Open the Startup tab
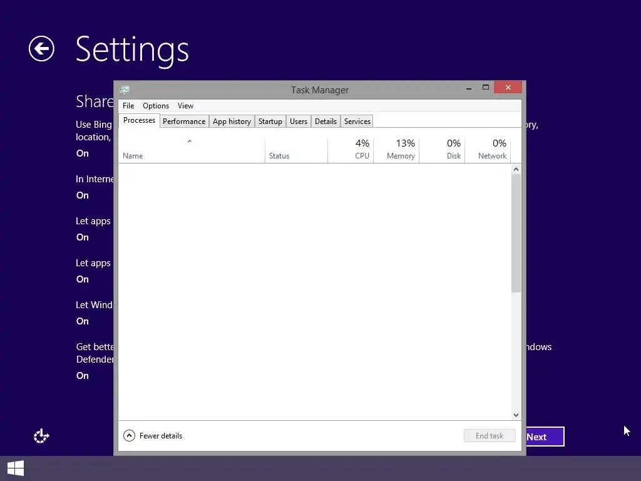 pos(270,122)
